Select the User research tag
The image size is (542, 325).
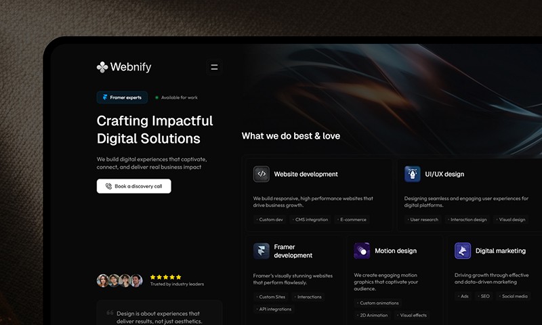[x=423, y=219]
